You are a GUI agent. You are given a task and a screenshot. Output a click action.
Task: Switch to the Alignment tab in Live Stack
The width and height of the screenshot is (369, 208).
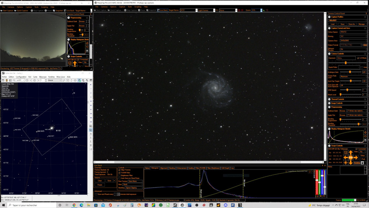[x=163, y=168]
